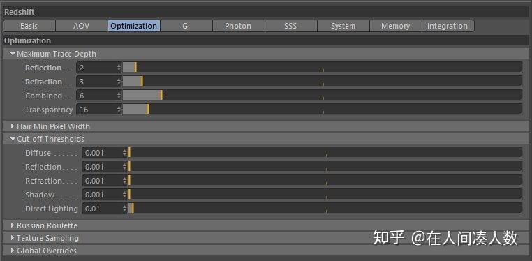Image resolution: width=532 pixels, height=261 pixels.
Task: Click the Direct Lighting threshold field
Action: (102, 208)
